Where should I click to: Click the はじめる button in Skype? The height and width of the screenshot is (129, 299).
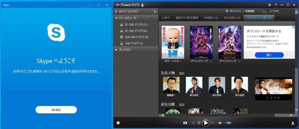click(56, 110)
